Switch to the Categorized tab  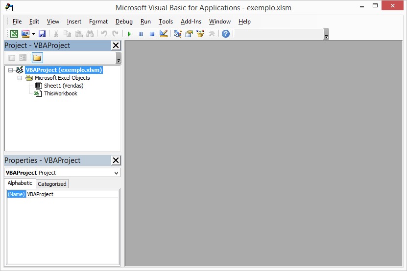tap(52, 184)
